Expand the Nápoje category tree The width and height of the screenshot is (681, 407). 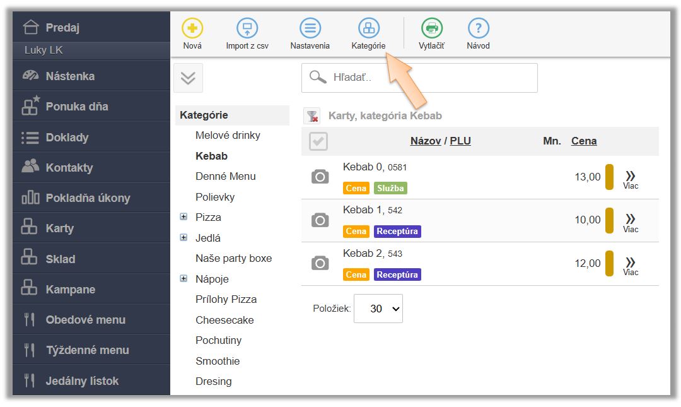[183, 278]
